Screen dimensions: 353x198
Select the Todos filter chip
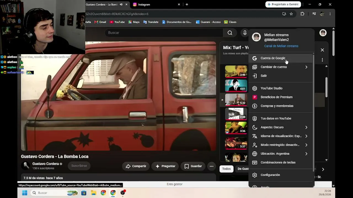[x=226, y=169]
